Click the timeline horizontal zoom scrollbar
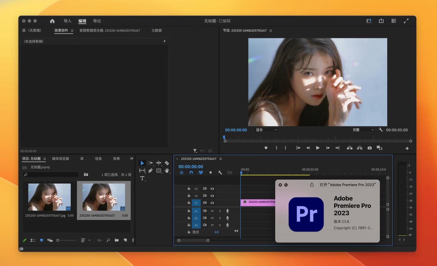This screenshot has width=437, height=266. click(x=193, y=241)
